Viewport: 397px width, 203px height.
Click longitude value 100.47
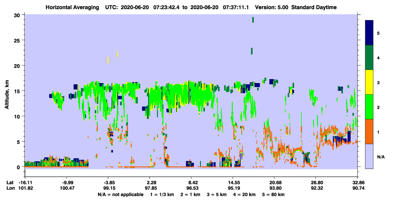tap(67, 188)
